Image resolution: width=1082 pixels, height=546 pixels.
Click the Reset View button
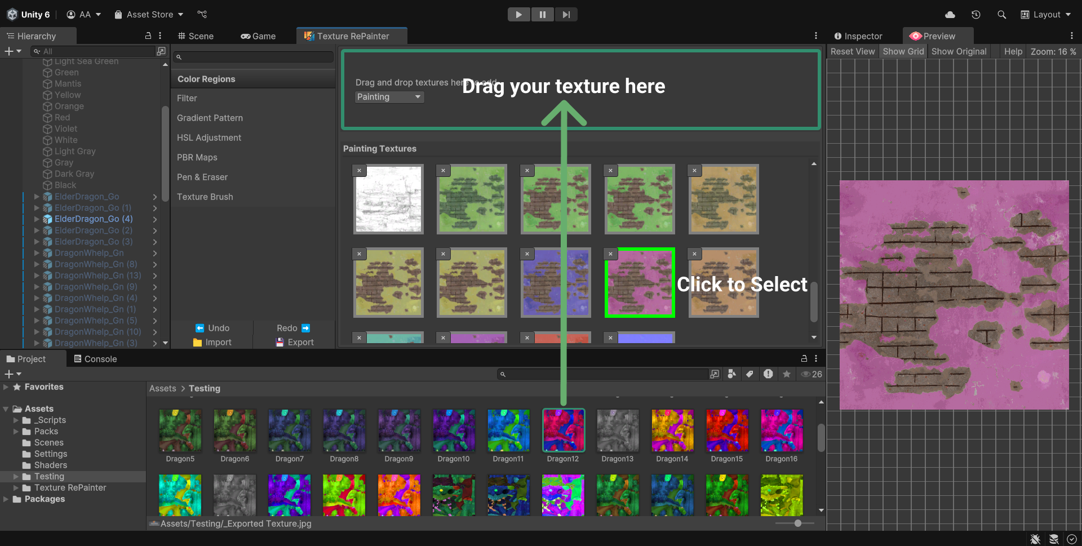(x=853, y=51)
